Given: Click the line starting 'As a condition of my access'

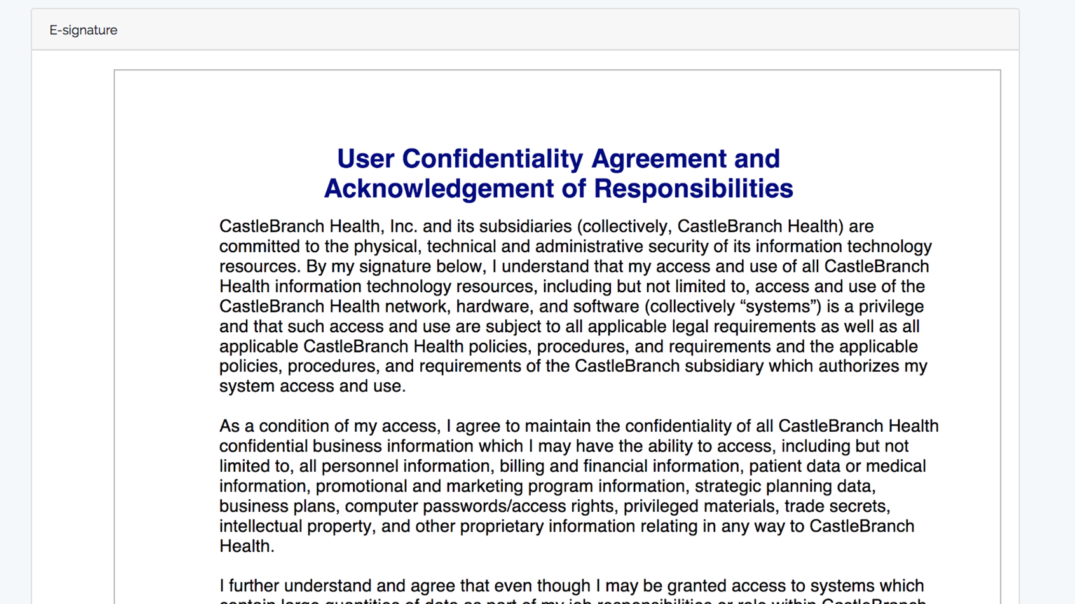Looking at the screenshot, I should [x=579, y=426].
